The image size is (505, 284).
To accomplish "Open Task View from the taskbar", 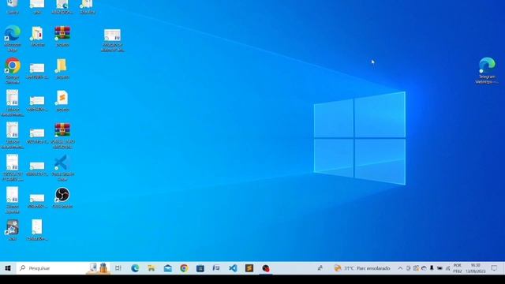I will click(118, 268).
